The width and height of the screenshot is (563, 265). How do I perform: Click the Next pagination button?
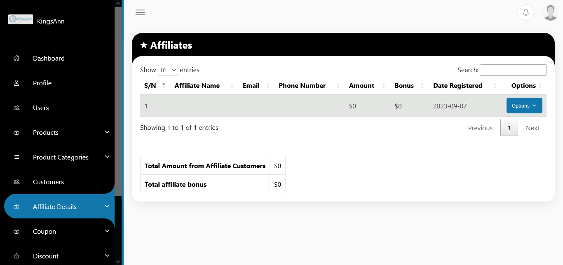[533, 128]
